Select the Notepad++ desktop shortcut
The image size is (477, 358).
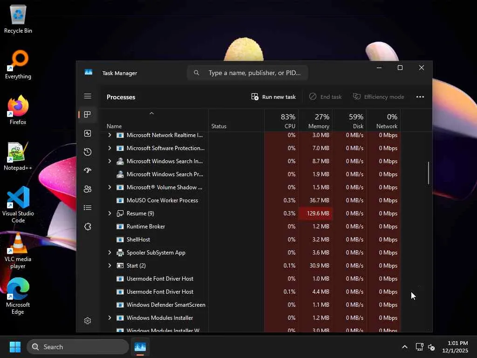coord(18,156)
